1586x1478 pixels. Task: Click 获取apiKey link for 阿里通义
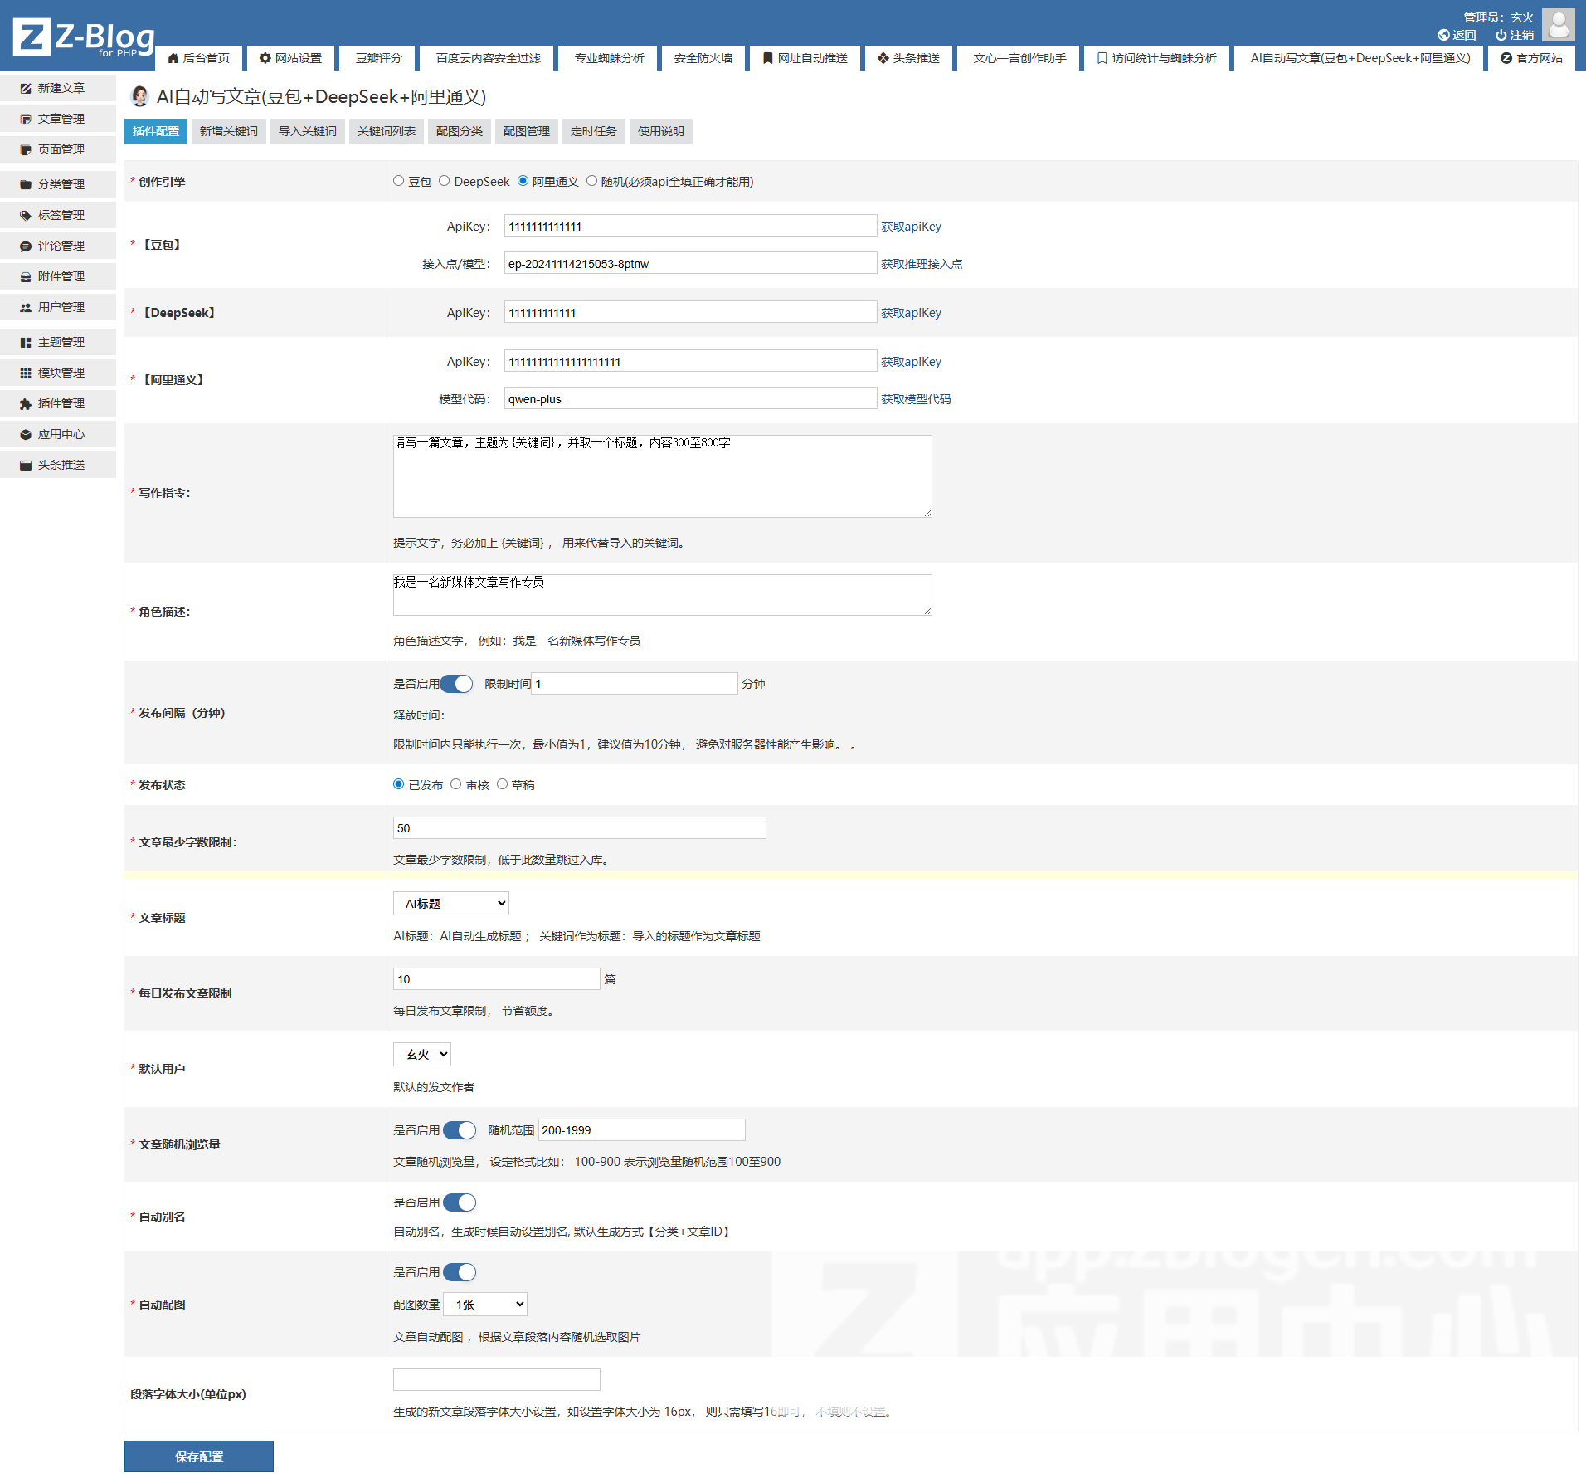911,362
